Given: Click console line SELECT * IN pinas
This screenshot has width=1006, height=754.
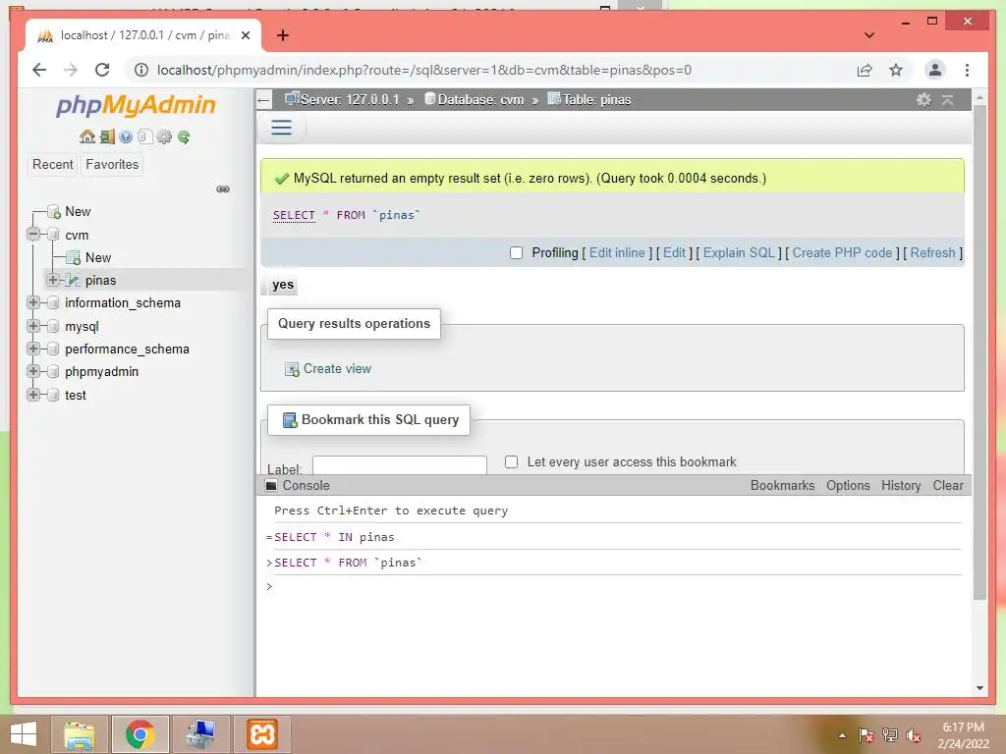Looking at the screenshot, I should click(334, 537).
